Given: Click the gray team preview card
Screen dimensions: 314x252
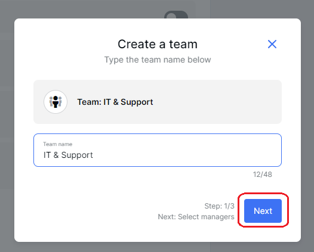Looking at the screenshot, I should pos(158,102).
